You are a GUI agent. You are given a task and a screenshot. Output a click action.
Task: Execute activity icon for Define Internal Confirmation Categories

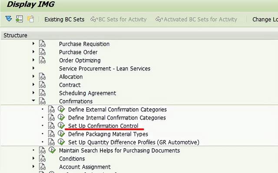coord(61,117)
